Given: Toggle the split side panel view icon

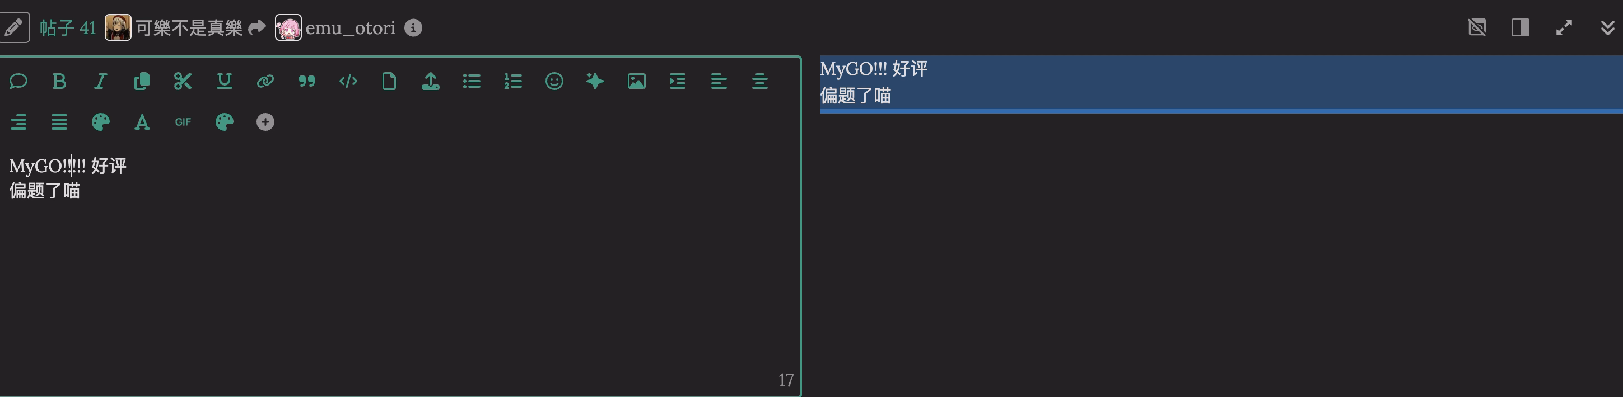Looking at the screenshot, I should (1521, 28).
